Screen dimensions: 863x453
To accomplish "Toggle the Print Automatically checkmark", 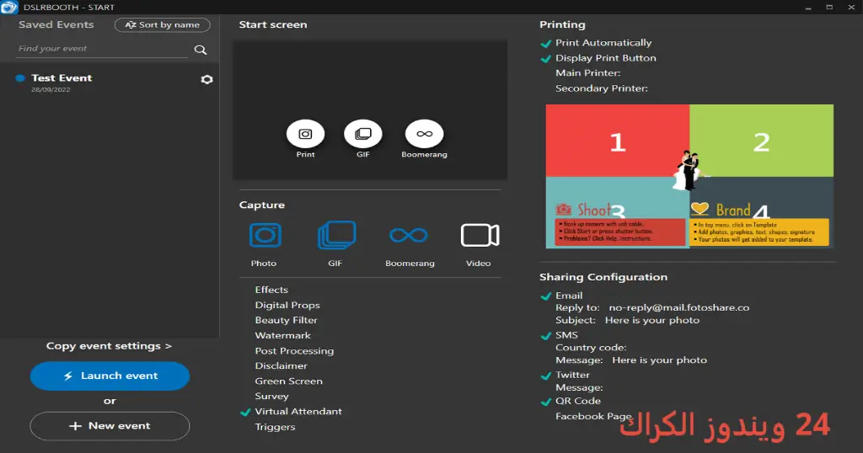I will (x=546, y=44).
